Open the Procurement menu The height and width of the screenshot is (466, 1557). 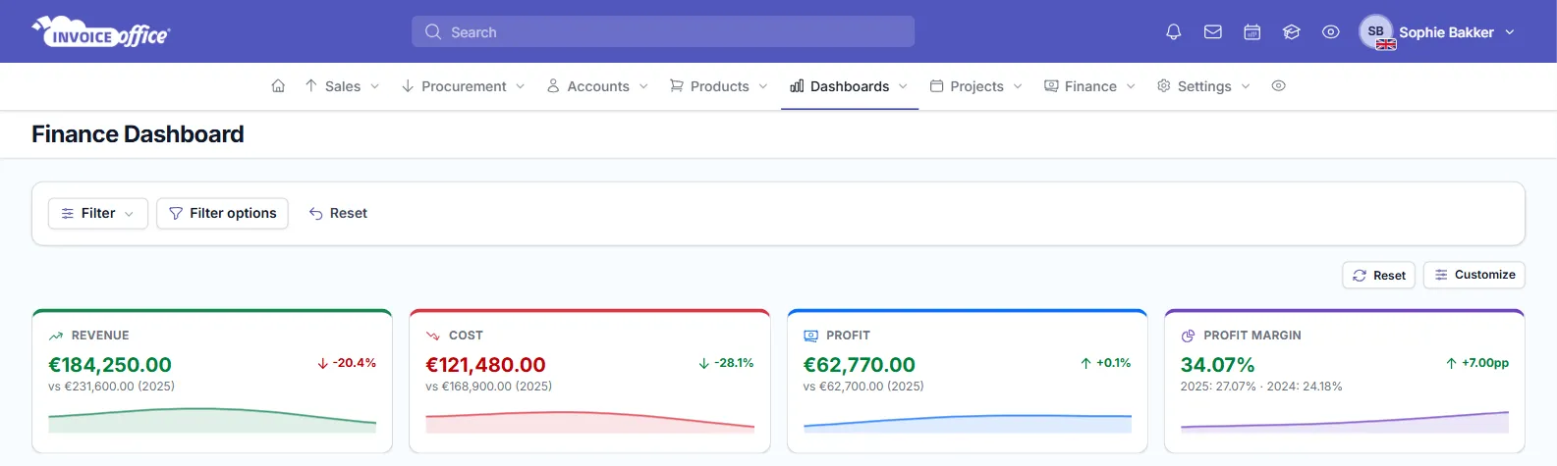point(462,86)
